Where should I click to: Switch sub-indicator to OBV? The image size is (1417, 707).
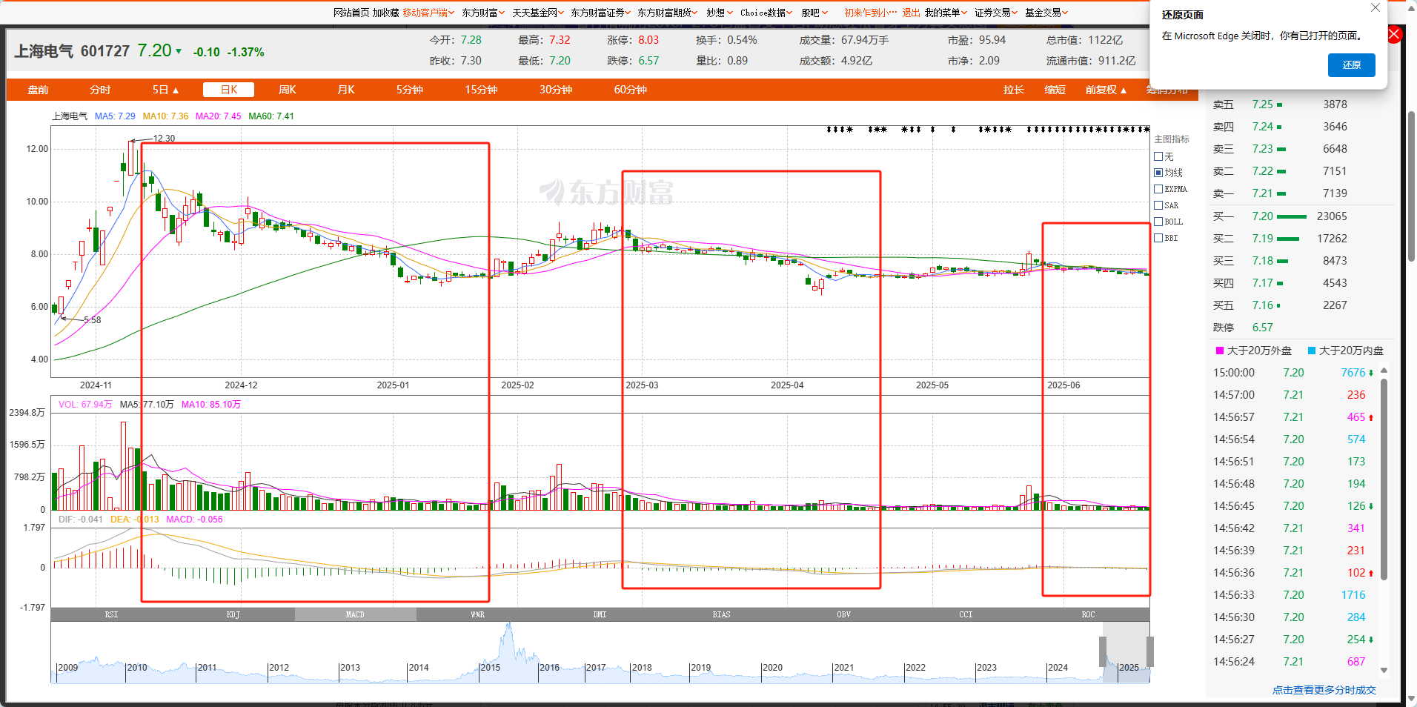844,614
